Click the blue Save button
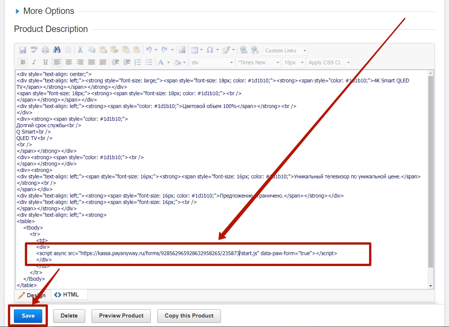 pyautogui.click(x=28, y=316)
